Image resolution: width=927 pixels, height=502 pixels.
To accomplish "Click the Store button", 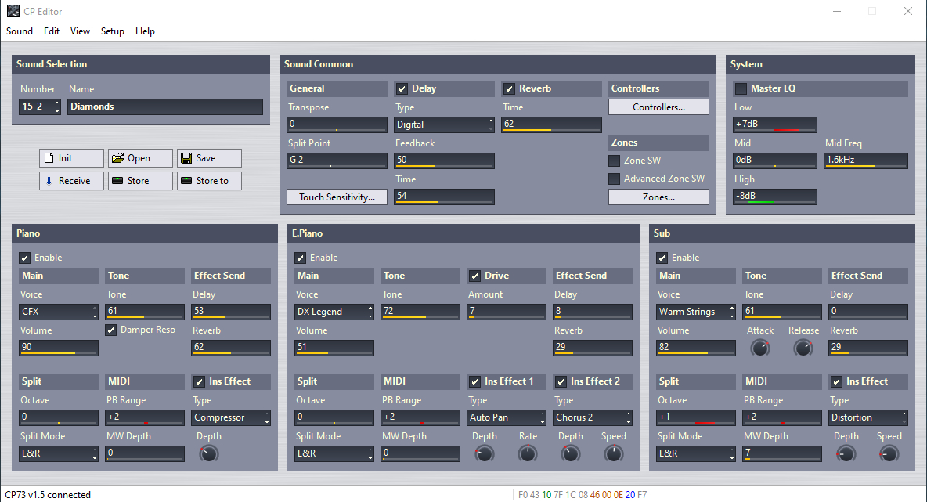I will tap(140, 181).
